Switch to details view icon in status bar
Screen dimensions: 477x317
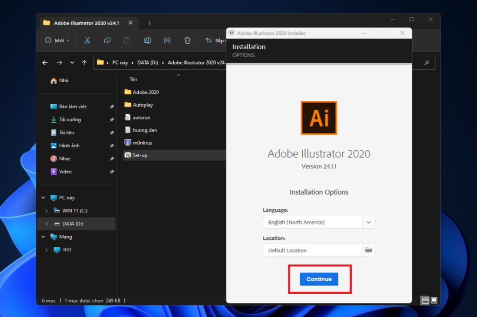tap(425, 301)
